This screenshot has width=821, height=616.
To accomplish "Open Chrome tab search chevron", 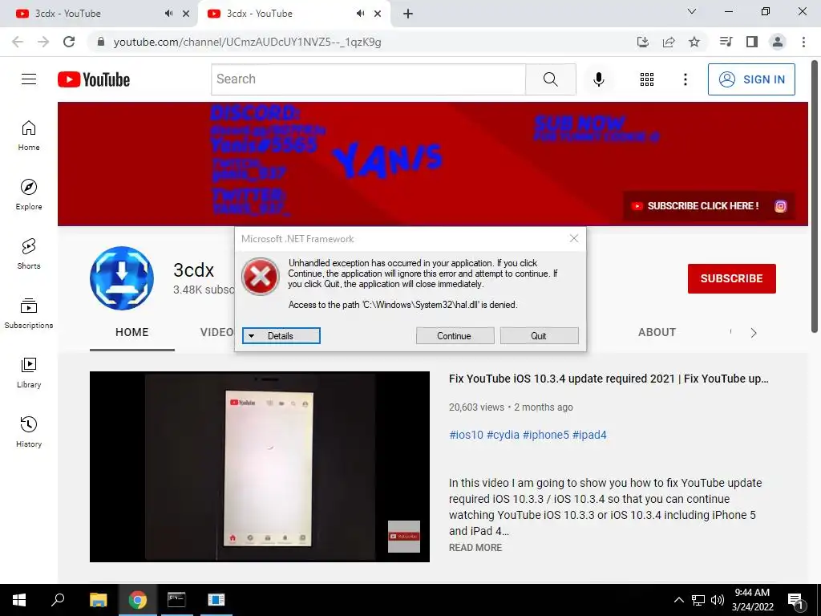I will tap(692, 11).
